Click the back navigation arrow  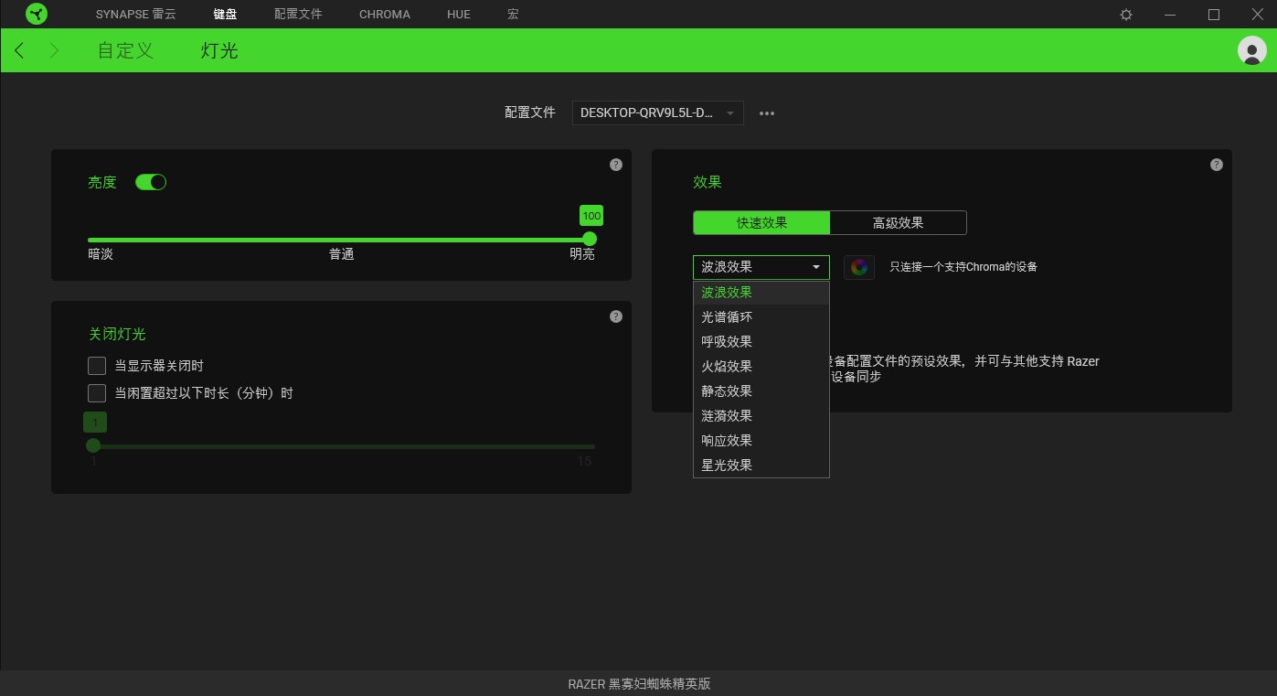point(19,50)
